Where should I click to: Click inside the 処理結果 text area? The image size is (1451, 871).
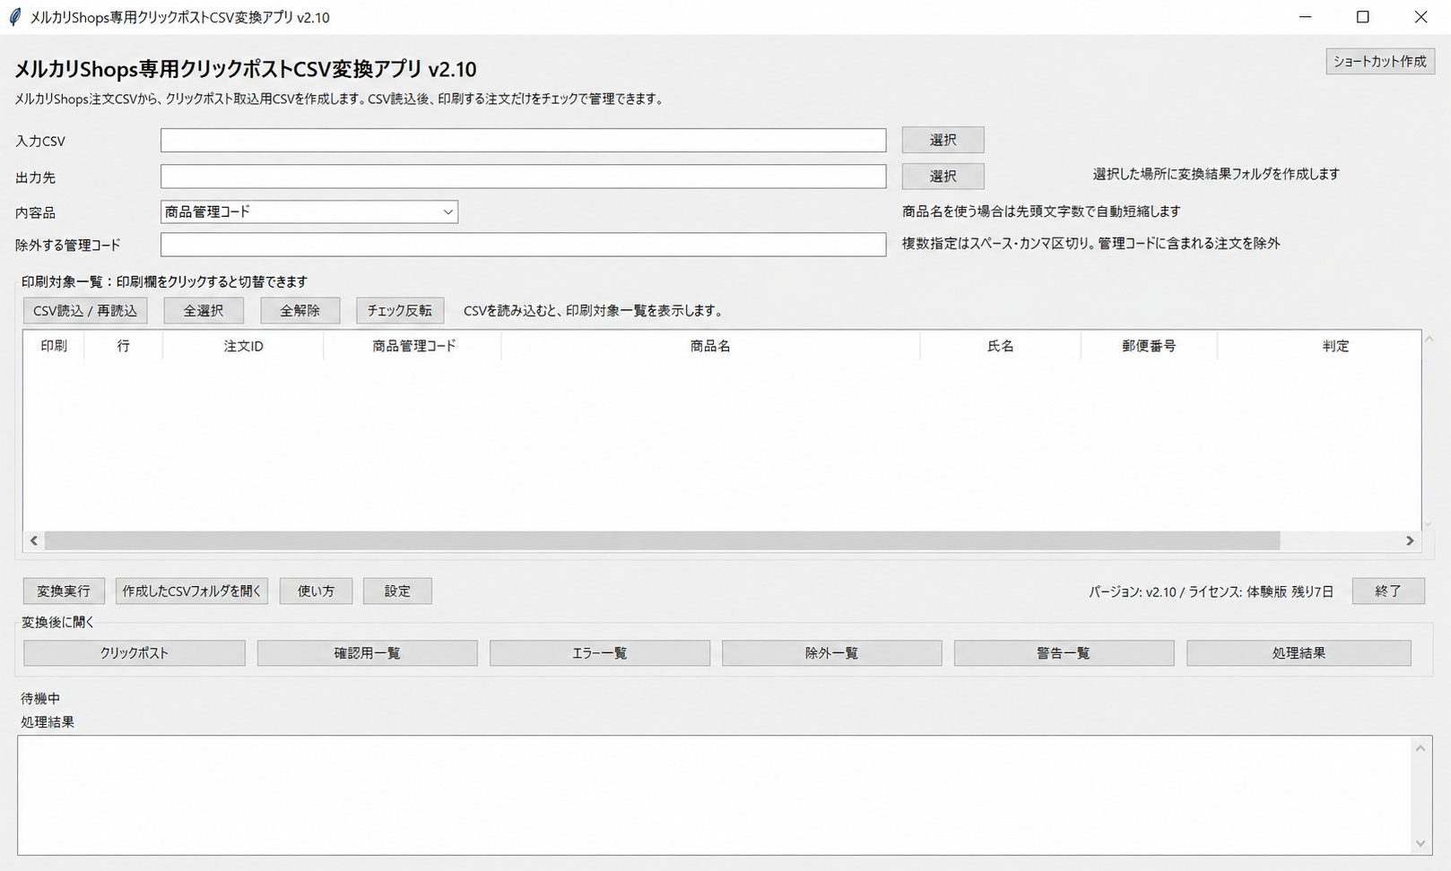[x=715, y=795]
